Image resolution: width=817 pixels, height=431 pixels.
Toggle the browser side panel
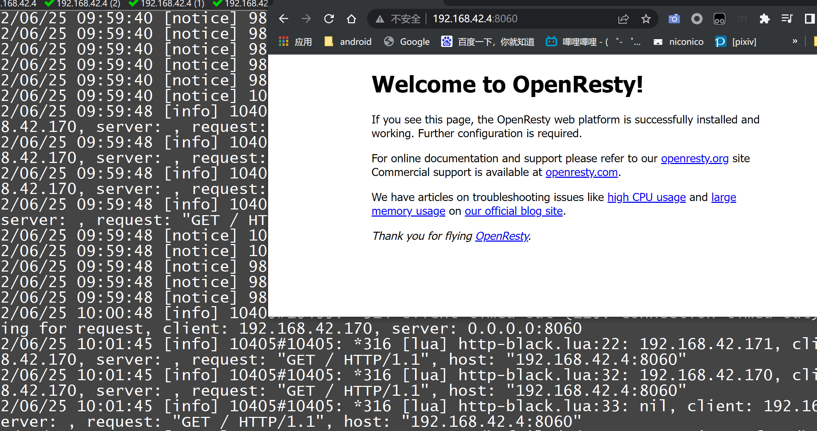809,19
